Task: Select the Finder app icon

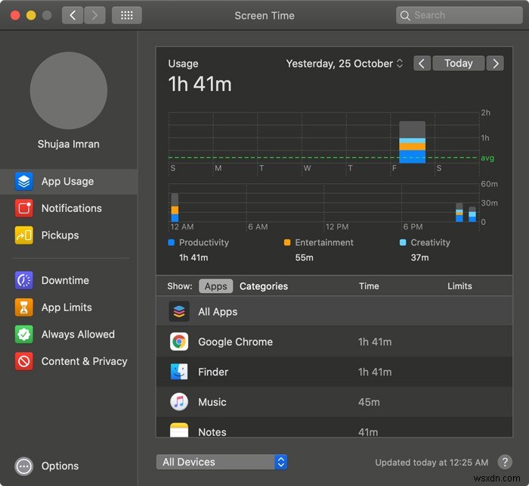Action: (x=179, y=372)
